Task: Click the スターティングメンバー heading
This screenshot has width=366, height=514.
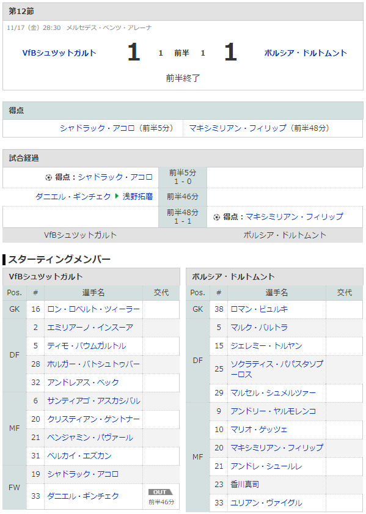Action: pos(59,259)
